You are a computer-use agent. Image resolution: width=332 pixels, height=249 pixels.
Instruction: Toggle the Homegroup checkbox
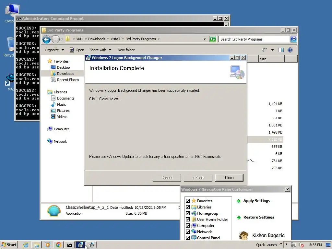pyautogui.click(x=188, y=213)
